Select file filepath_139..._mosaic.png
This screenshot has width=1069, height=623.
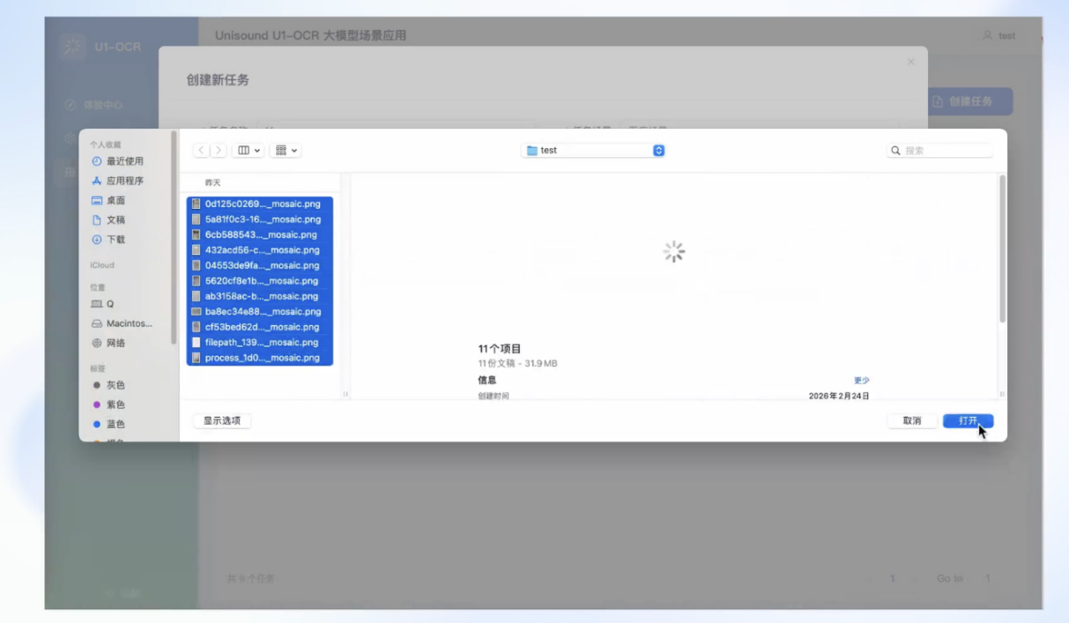click(x=262, y=343)
